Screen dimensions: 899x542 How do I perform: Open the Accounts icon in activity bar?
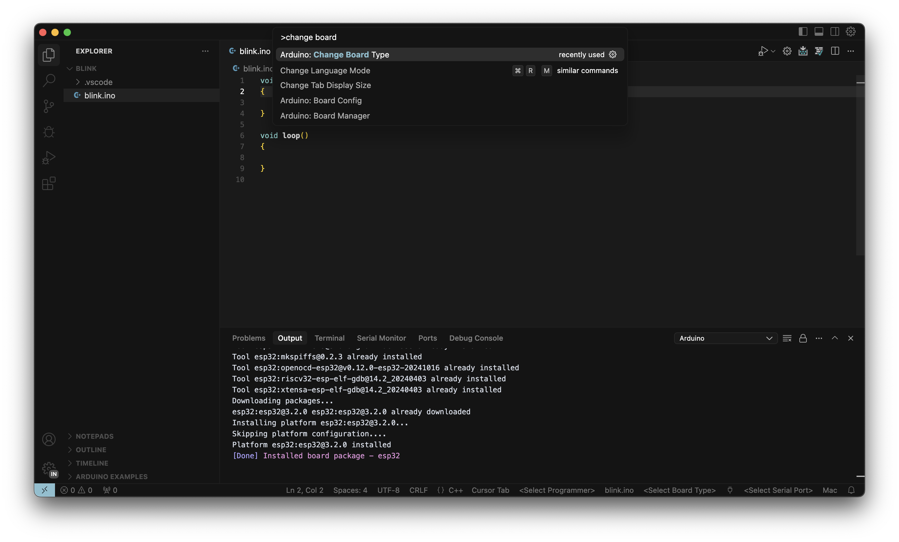coord(49,440)
